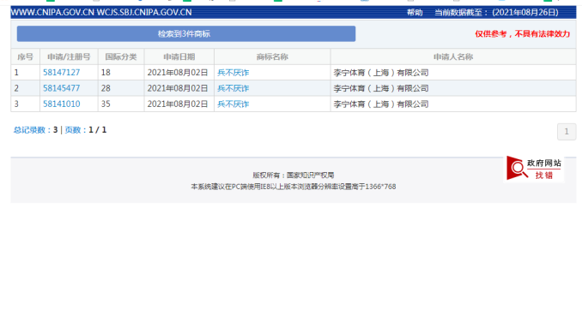Open 兵不厌诈 trademark in class 28 row
582x309 pixels.
click(x=233, y=88)
